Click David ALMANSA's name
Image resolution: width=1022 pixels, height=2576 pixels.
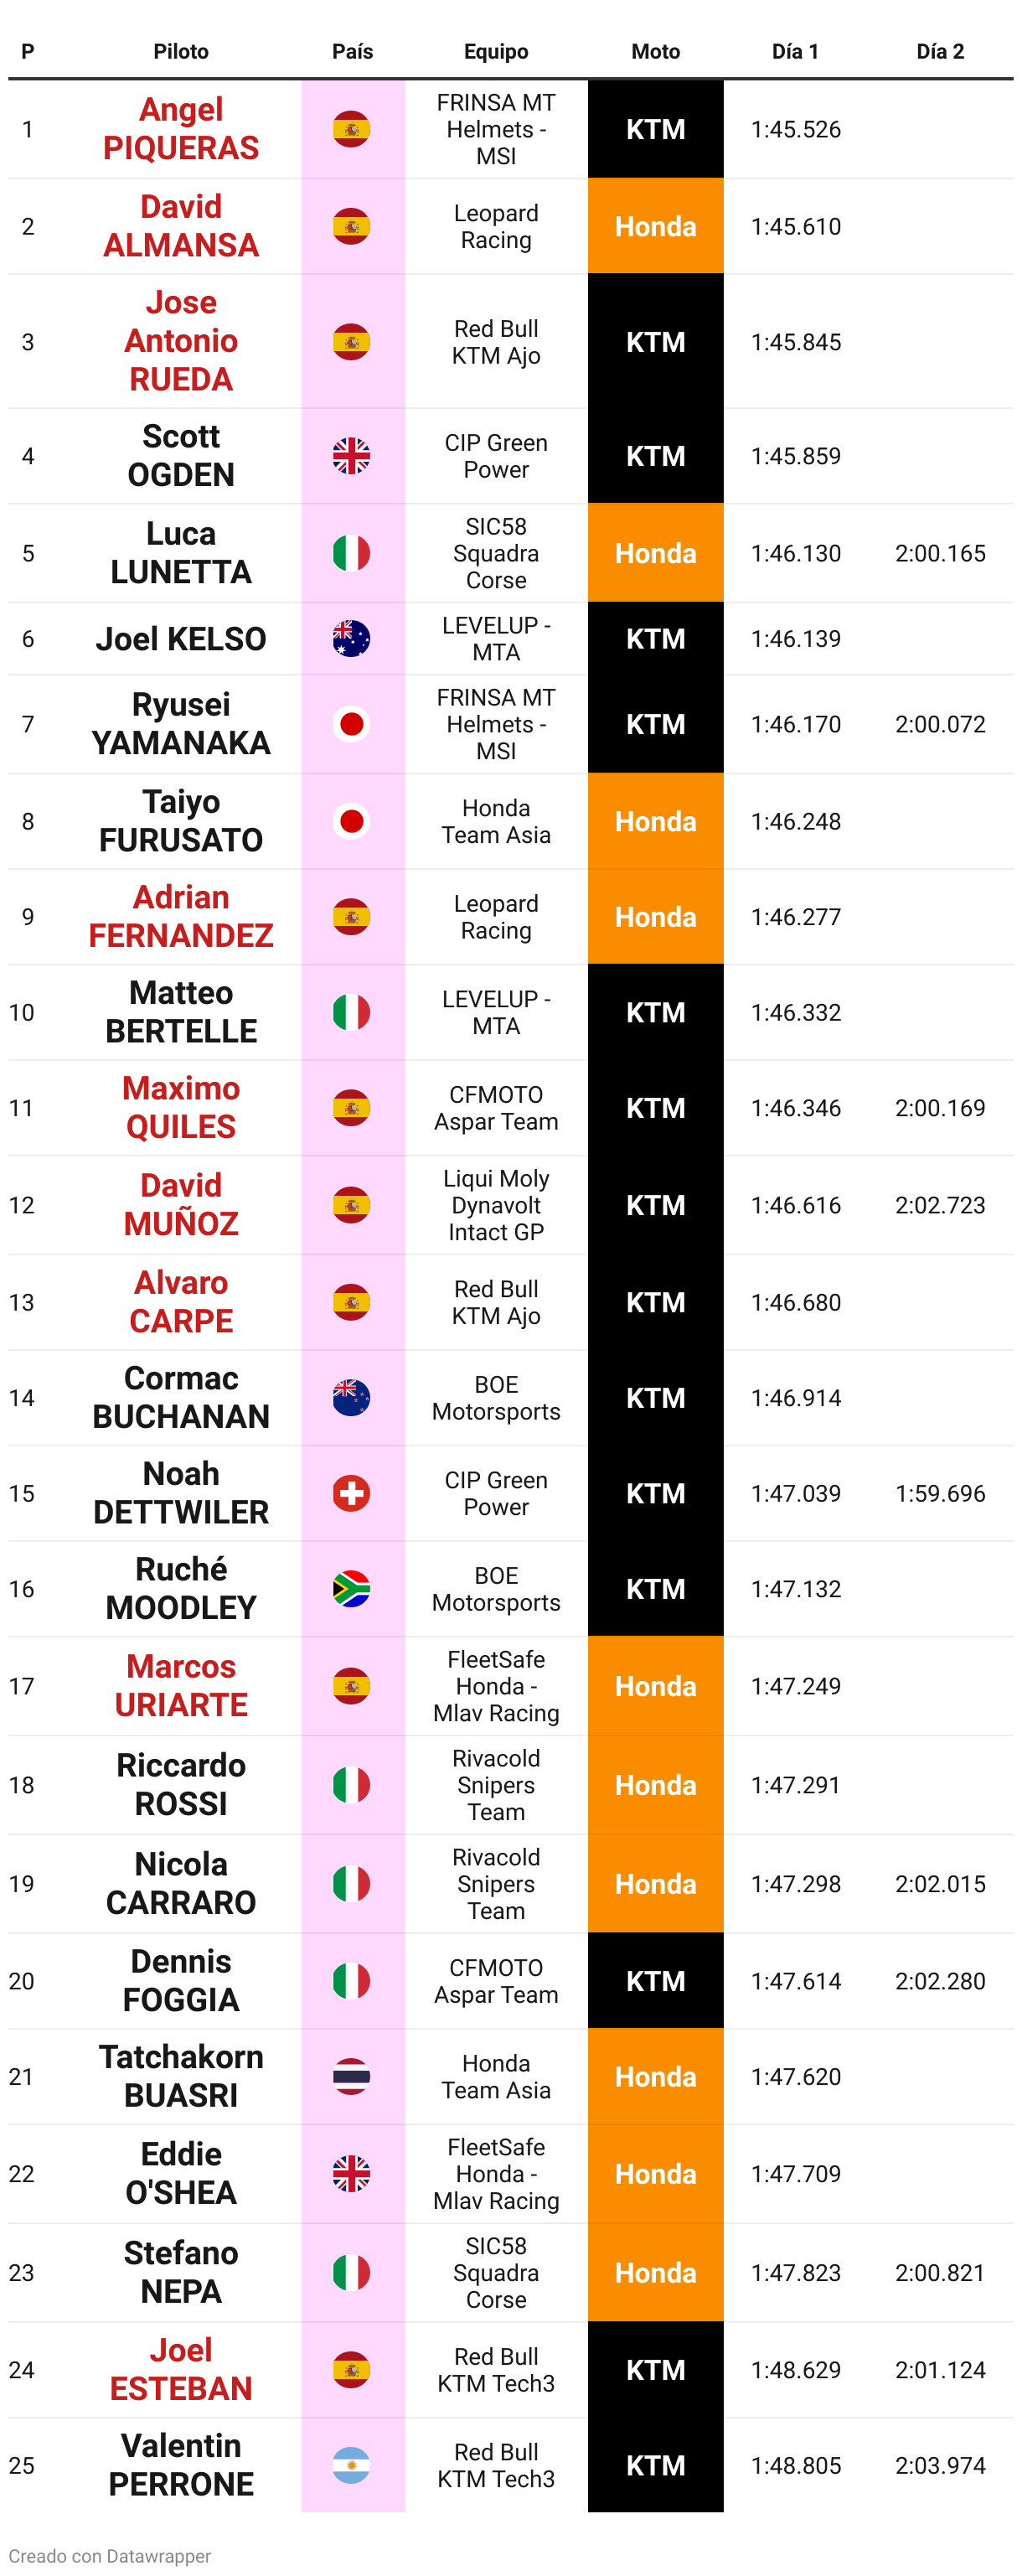pos(181,226)
